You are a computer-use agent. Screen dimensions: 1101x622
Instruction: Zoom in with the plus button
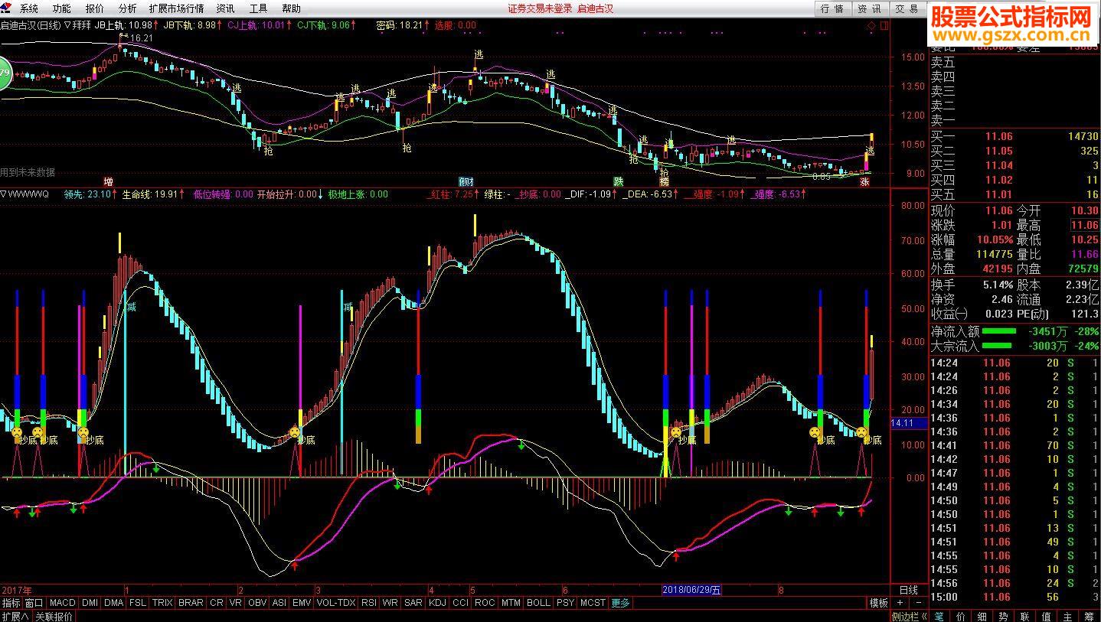coord(900,603)
